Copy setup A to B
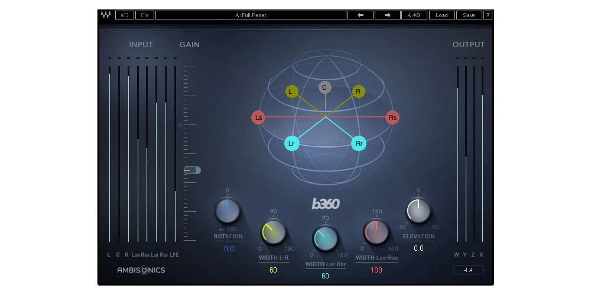591x295 pixels. point(414,15)
